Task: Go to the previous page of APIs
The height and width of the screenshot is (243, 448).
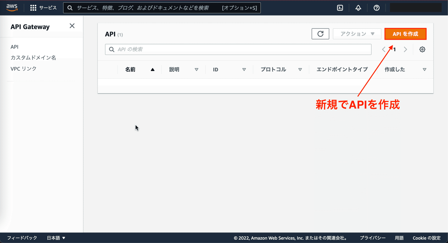Action: 384,49
